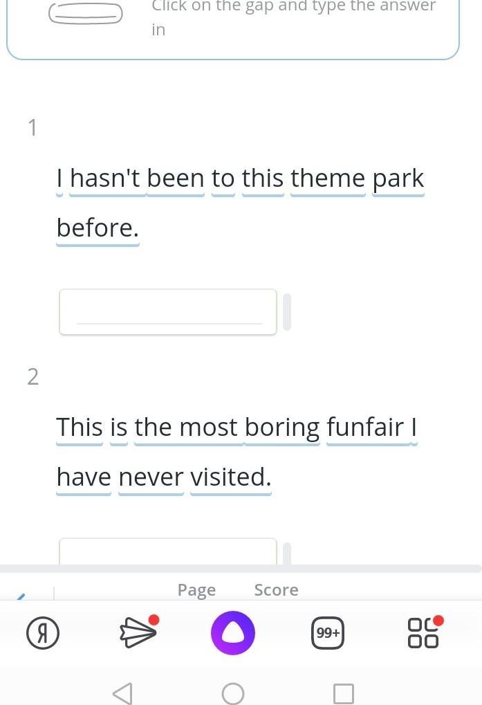Viewport: 482px width, 705px height.
Task: Select the Page label in bottom bar
Action: coord(196,590)
